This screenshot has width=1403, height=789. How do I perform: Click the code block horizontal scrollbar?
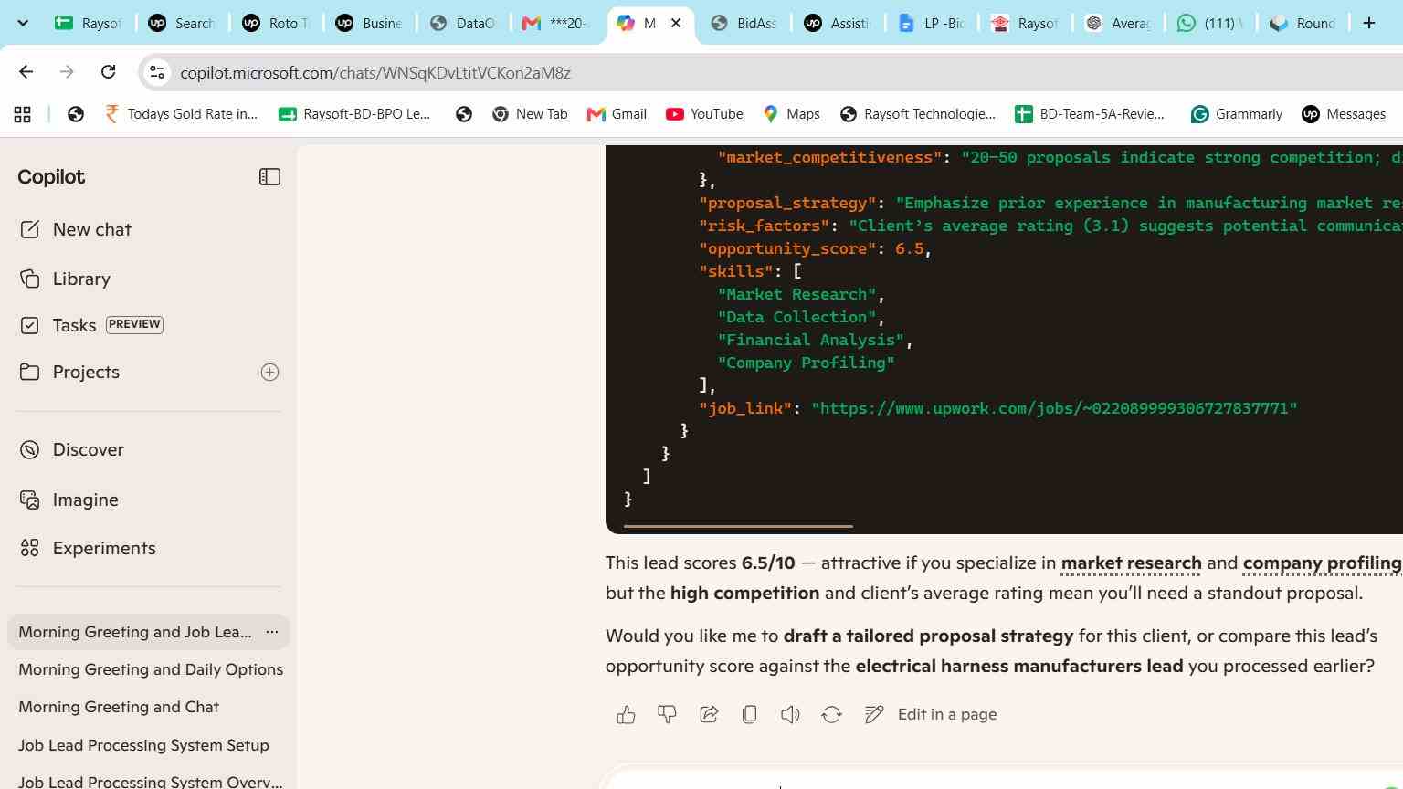coord(738,526)
